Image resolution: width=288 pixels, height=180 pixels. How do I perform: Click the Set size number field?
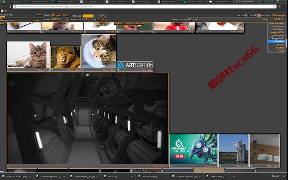pyautogui.click(x=246, y=15)
